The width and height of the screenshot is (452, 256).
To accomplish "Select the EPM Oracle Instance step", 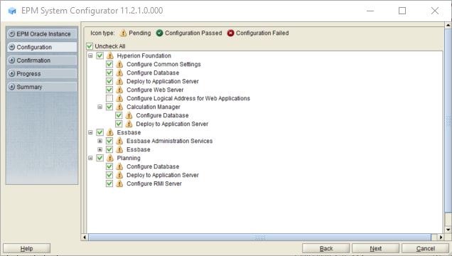I will [x=42, y=33].
